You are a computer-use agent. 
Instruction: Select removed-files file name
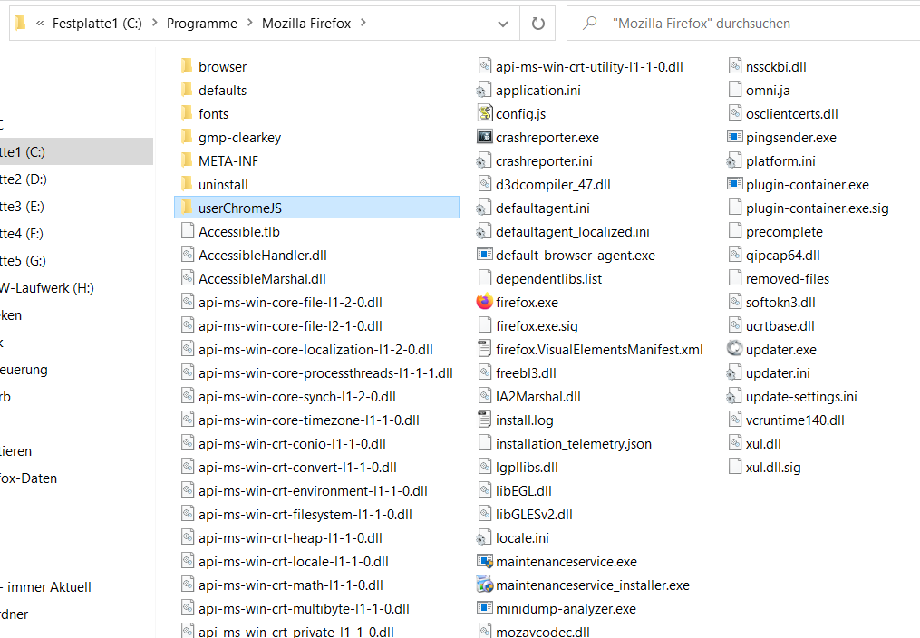(788, 278)
